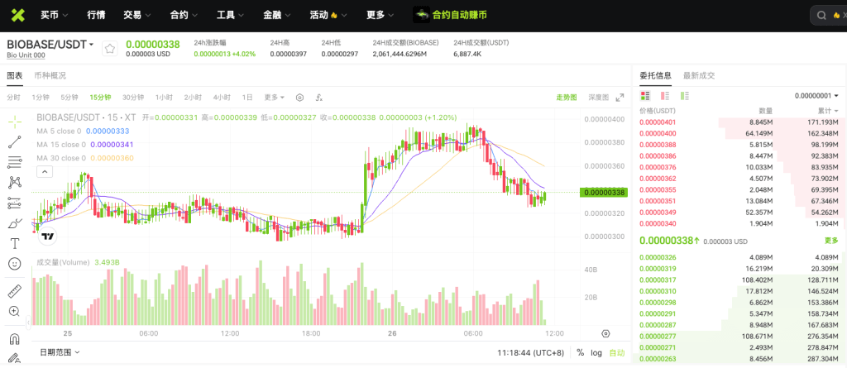Select the pattern drawing tool

(x=15, y=183)
